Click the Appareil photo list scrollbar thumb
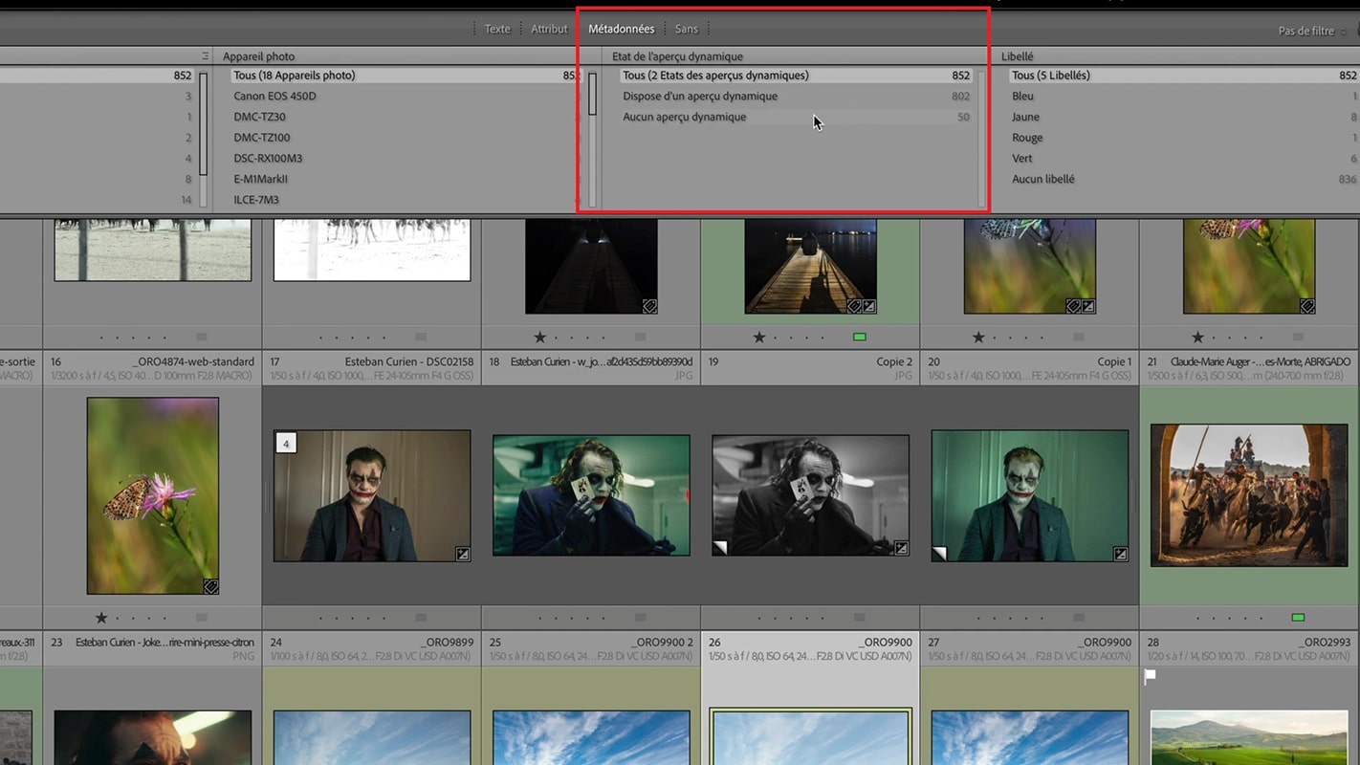 click(593, 94)
